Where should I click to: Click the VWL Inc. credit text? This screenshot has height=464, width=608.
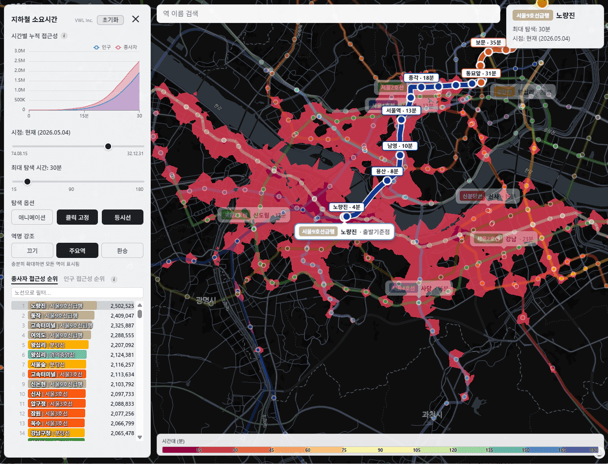pos(84,20)
